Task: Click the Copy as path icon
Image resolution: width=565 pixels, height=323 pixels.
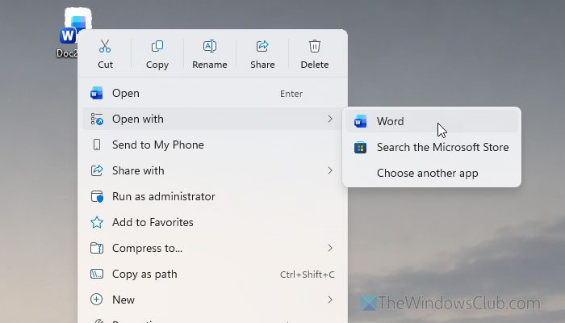Action: coord(97,274)
